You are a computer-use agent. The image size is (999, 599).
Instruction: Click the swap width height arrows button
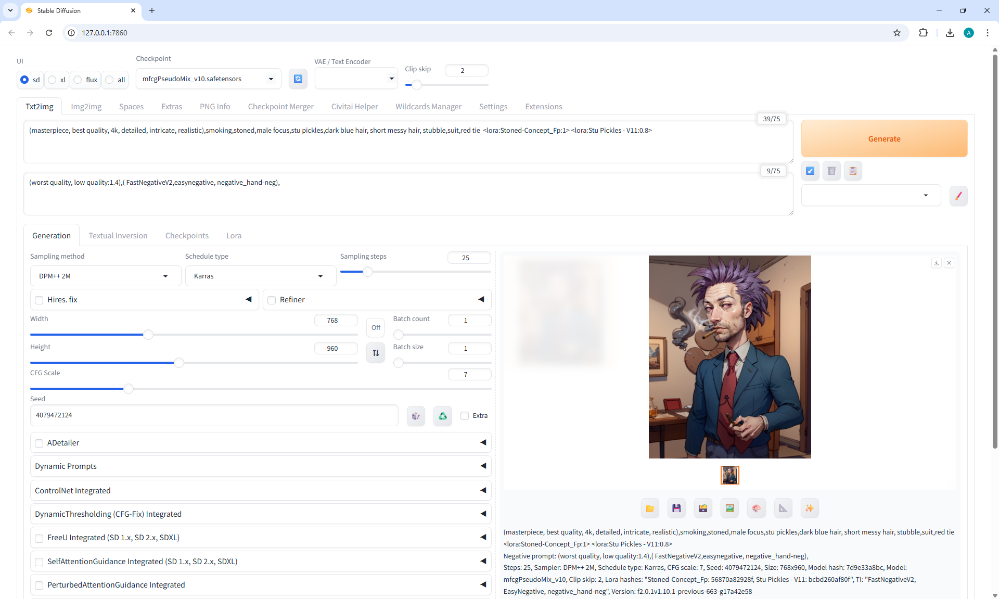tap(376, 353)
